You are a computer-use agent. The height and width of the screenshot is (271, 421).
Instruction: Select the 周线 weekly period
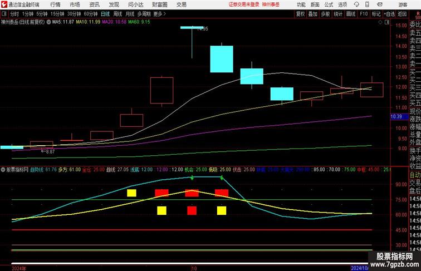tap(118, 14)
